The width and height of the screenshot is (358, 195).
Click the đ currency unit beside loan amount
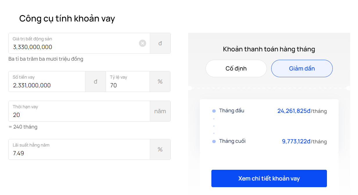click(96, 82)
